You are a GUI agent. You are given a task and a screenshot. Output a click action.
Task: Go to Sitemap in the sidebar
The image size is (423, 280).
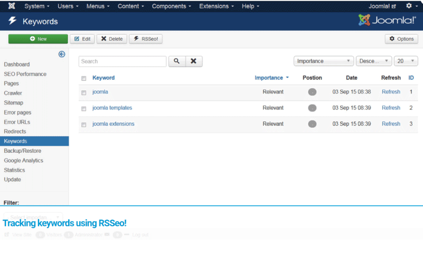click(x=14, y=102)
